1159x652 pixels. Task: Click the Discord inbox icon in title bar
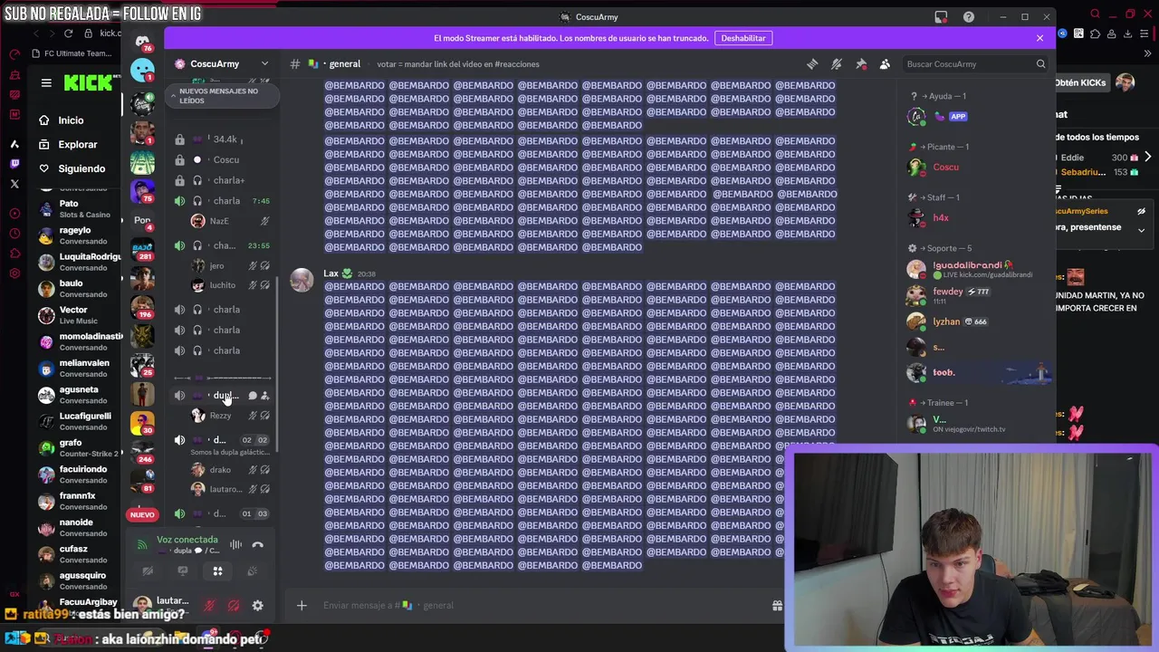(941, 17)
